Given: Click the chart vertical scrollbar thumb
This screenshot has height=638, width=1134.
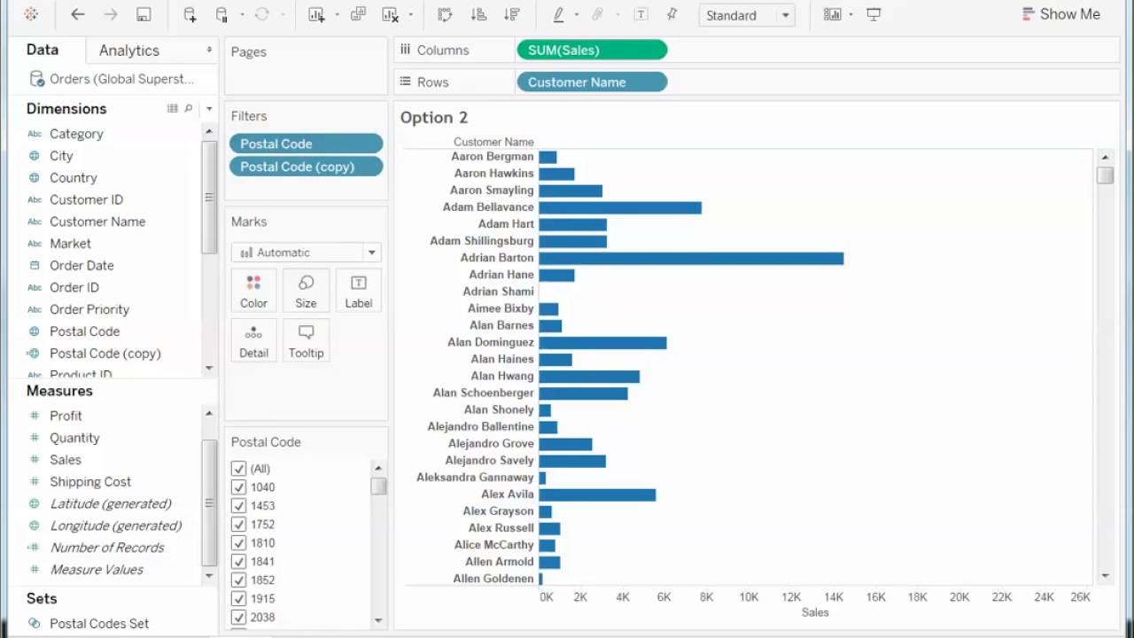Looking at the screenshot, I should pyautogui.click(x=1105, y=175).
